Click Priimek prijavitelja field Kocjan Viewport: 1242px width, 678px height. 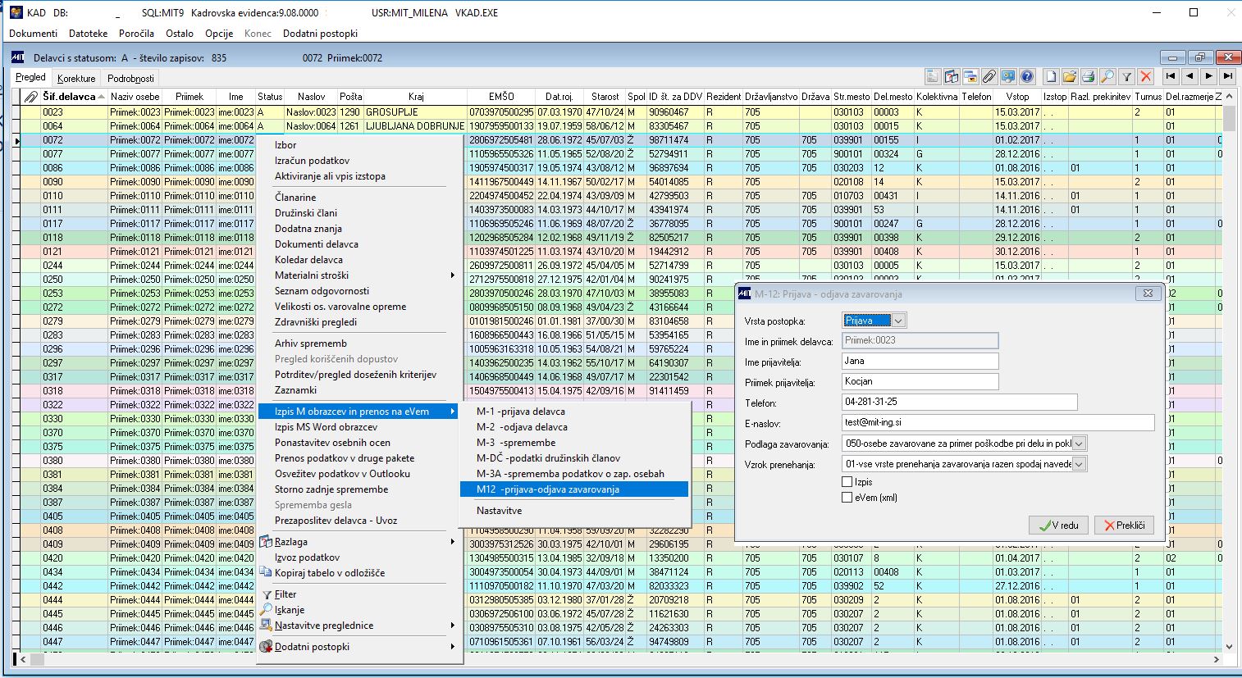[920, 381]
